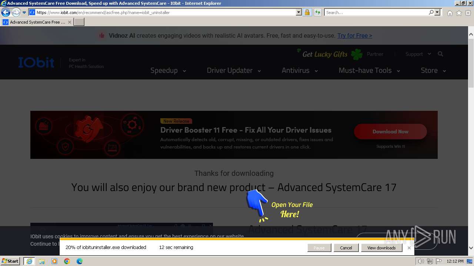Open the search provider dropdown arrow
Screen dimensions: 474x266
click(x=437, y=12)
